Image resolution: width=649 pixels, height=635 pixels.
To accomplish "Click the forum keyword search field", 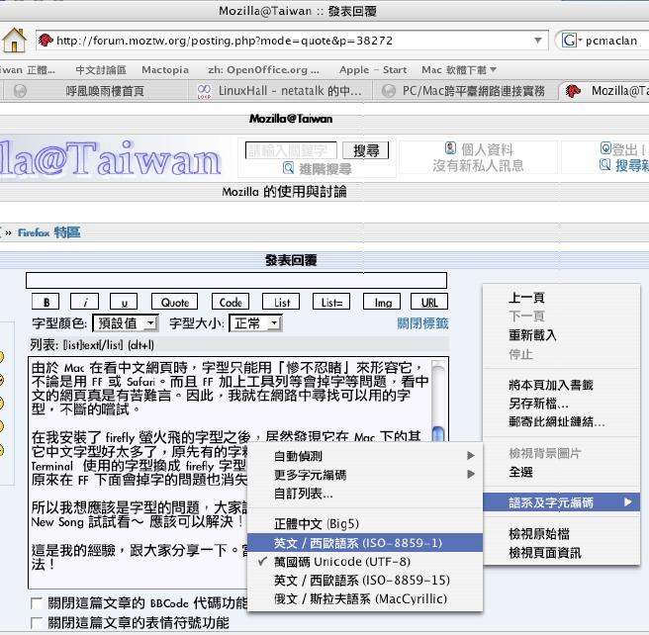I will [x=292, y=150].
